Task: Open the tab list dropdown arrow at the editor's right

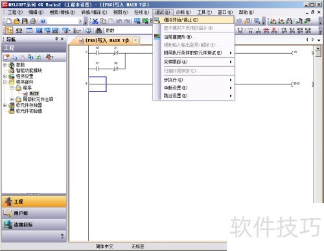Action: point(319,40)
